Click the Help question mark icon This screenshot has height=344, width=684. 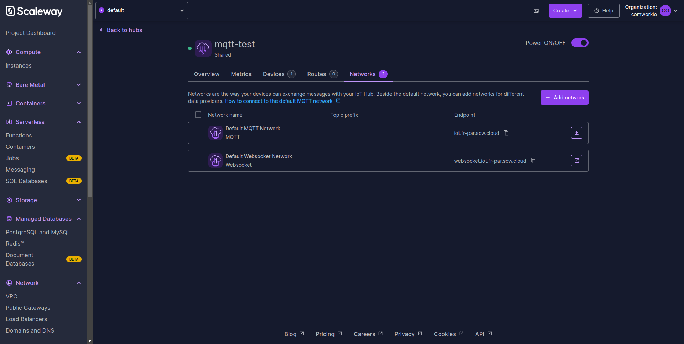[x=597, y=11]
